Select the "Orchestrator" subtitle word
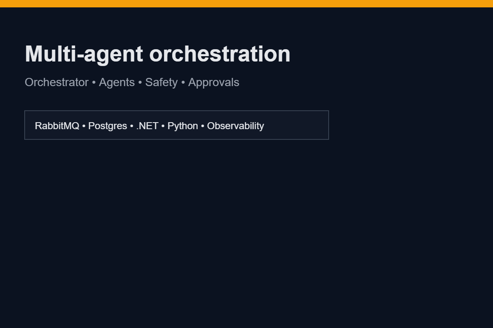The width and height of the screenshot is (493, 328). click(x=57, y=82)
